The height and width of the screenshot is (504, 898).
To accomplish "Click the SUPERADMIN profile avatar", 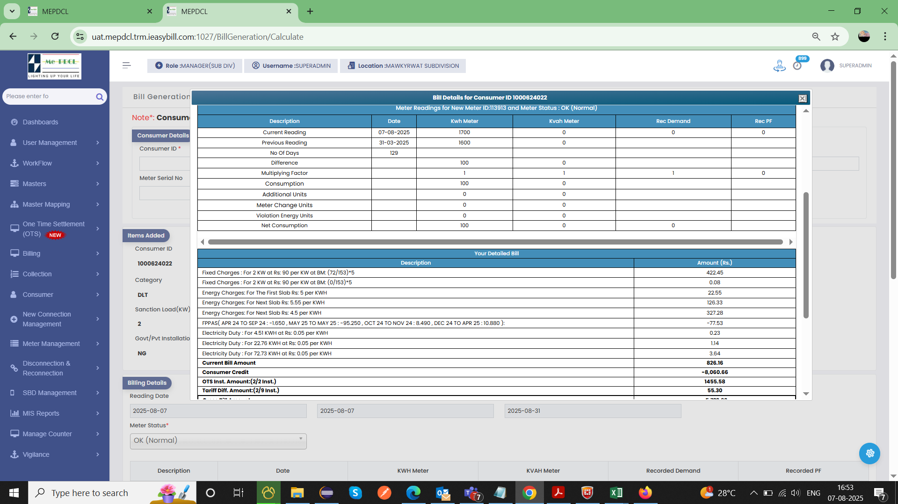I will [827, 65].
